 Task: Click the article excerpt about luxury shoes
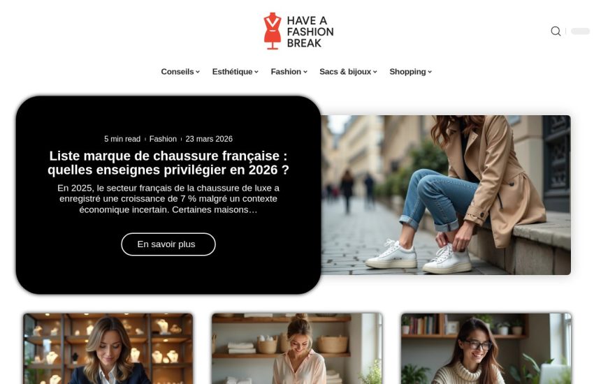168,198
